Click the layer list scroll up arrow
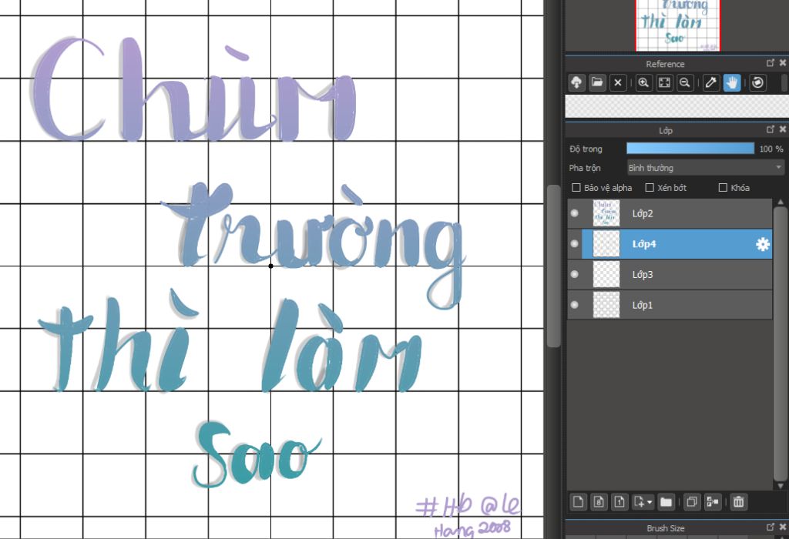This screenshot has width=789, height=539. coord(781,202)
